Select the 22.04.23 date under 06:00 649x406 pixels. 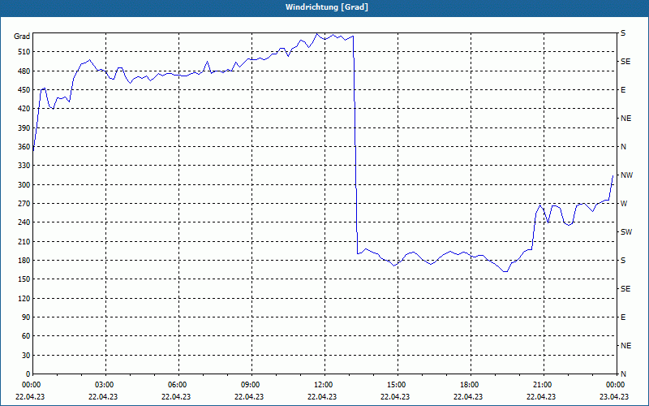tap(176, 396)
